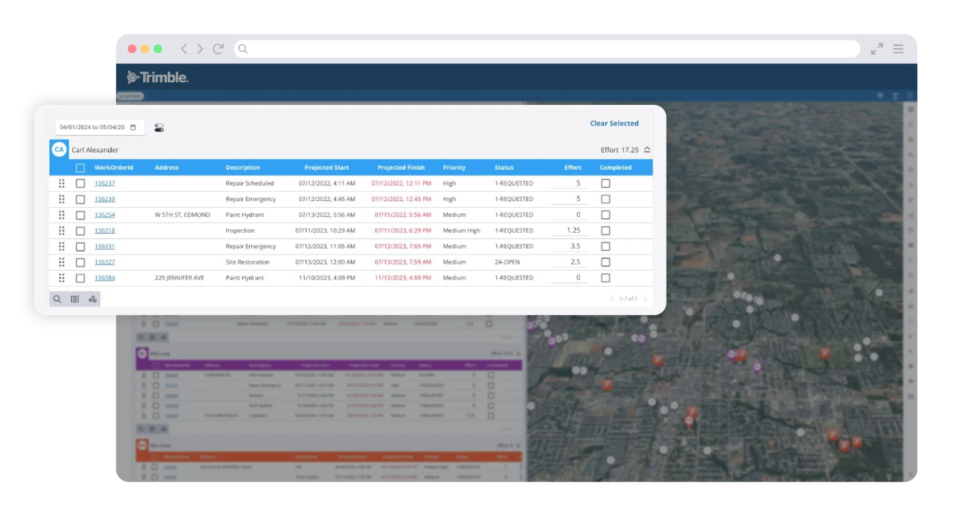Click the grouping nodes icon below the table
Screen dimensions: 970x515
93,299
